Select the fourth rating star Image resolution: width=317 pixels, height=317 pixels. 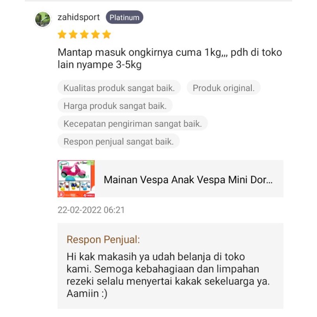(95, 34)
